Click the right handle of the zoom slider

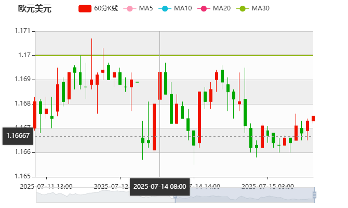[314, 195]
